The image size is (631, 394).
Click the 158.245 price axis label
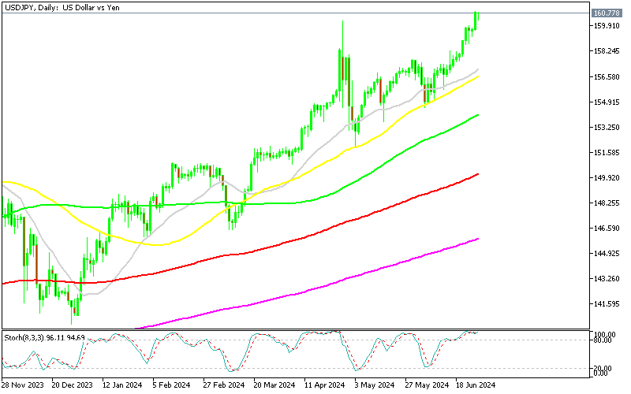(x=607, y=51)
